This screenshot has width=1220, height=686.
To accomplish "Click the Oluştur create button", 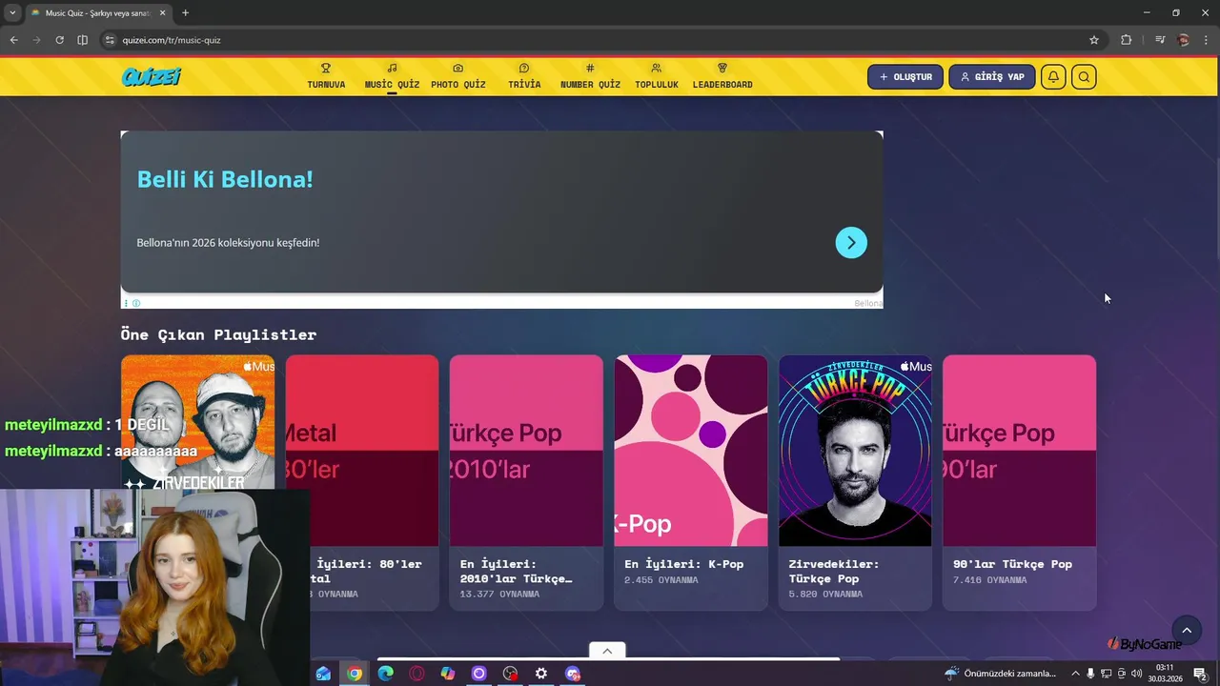I will pyautogui.click(x=905, y=77).
